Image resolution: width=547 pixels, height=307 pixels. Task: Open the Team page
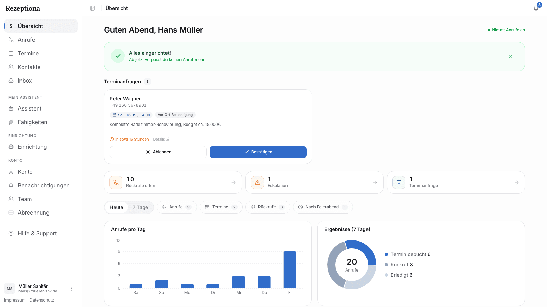41,199
